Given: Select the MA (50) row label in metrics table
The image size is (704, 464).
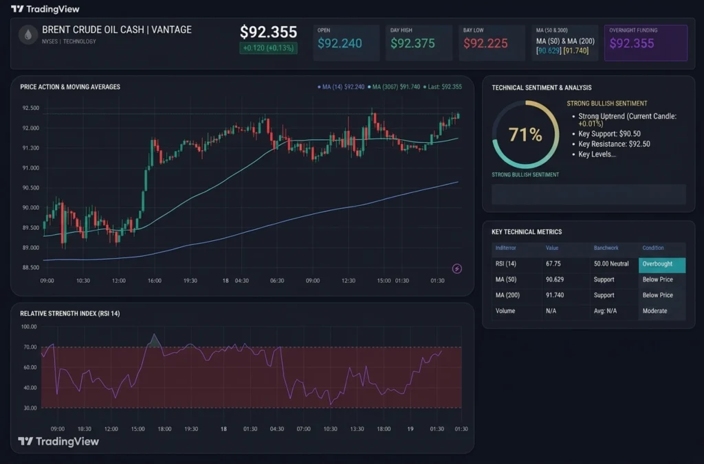Looking at the screenshot, I should point(506,280).
